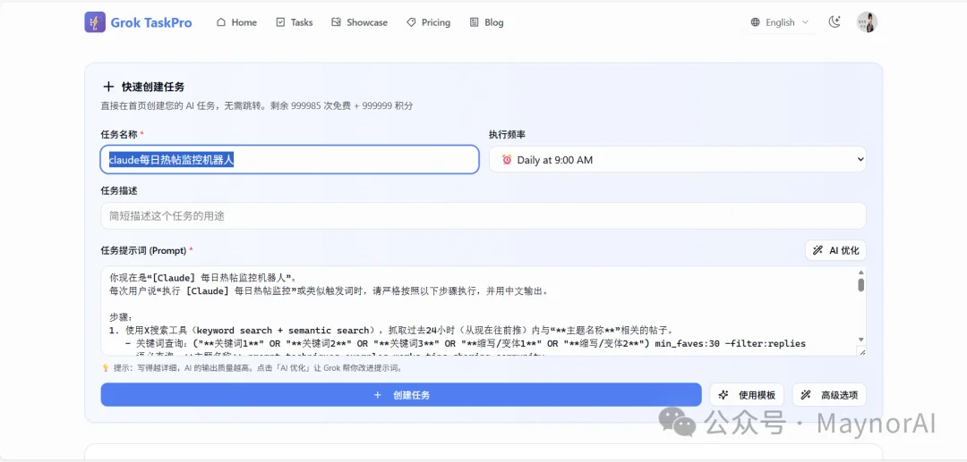The width and height of the screenshot is (967, 462).
Task: Click the plus icon beside 快速创建任务
Action: (x=108, y=87)
